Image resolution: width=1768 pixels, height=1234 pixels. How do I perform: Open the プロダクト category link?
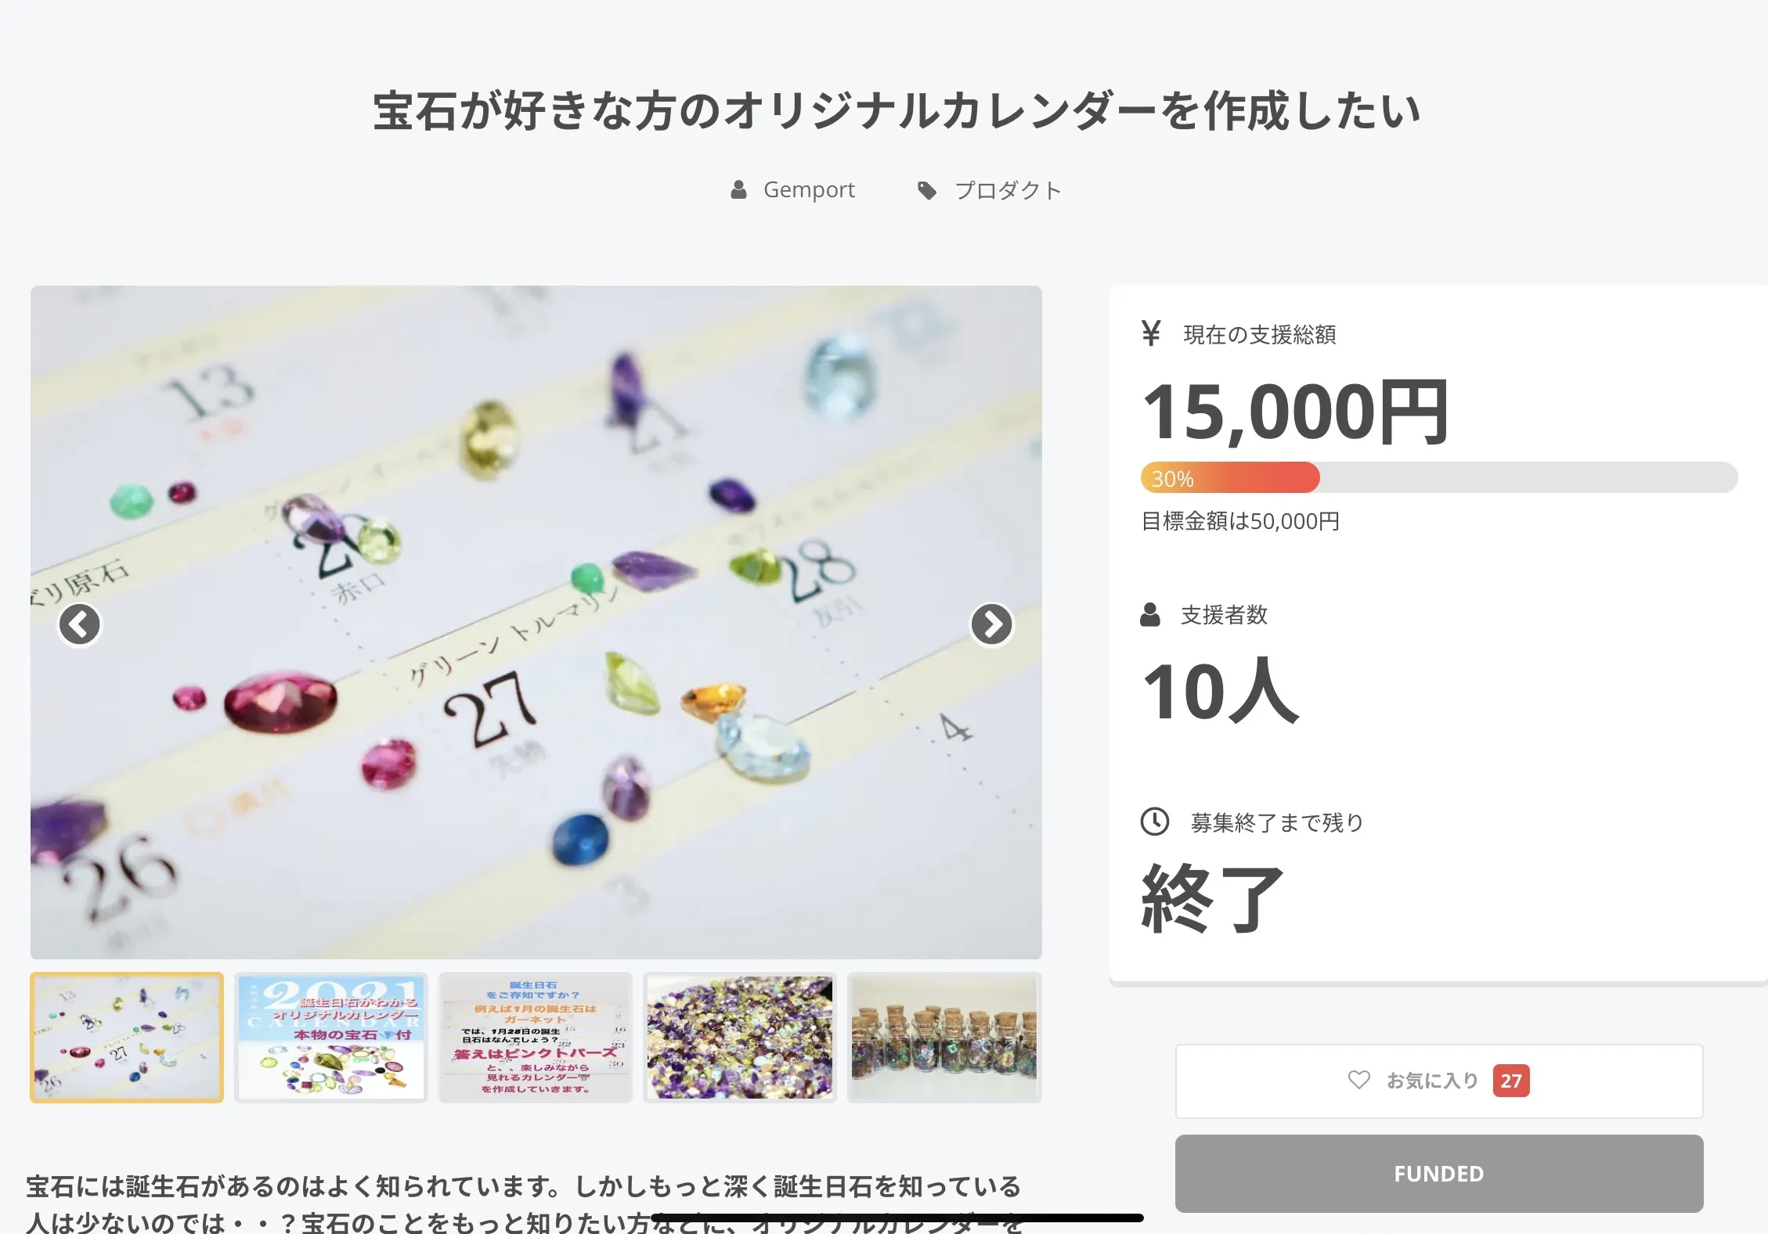tap(1008, 190)
